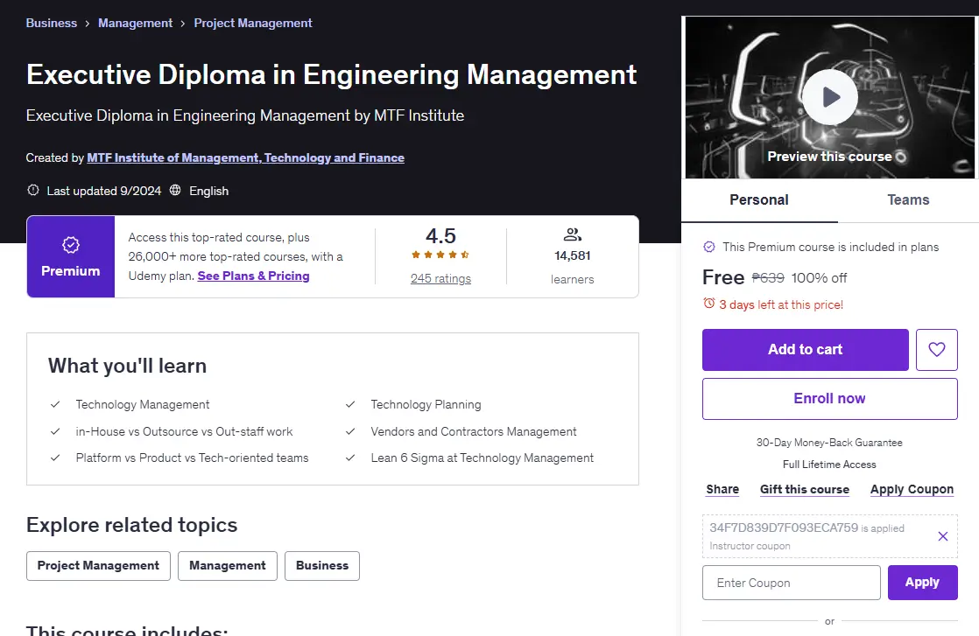Click the Premium badge icon

click(x=71, y=245)
